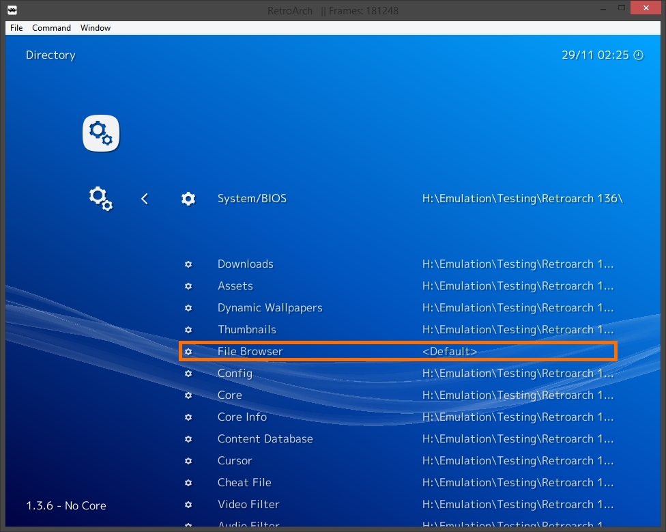Click the gear icon beside Video Filter
The width and height of the screenshot is (666, 532).
pyautogui.click(x=188, y=505)
